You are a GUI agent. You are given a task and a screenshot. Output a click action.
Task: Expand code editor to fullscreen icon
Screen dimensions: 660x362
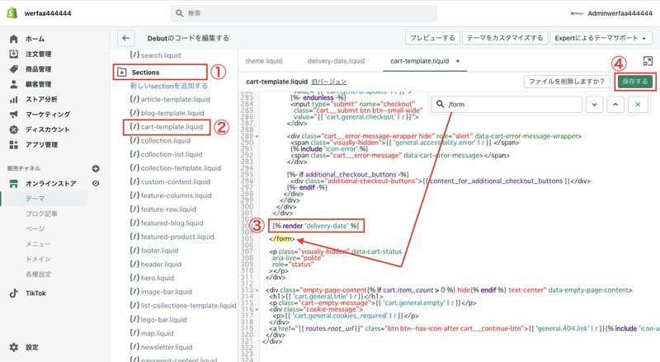coord(648,61)
